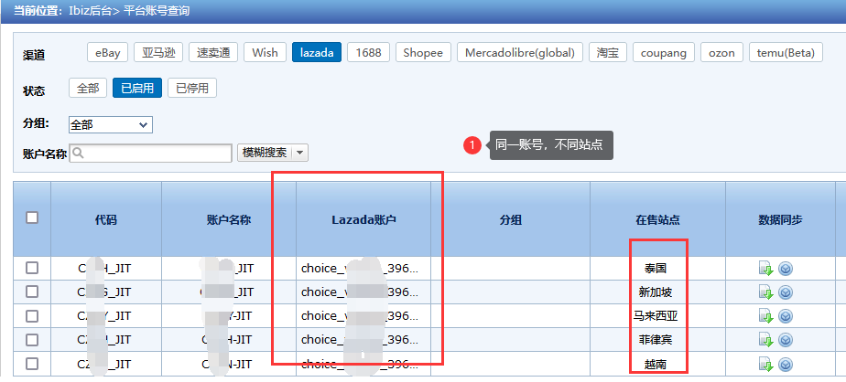Click the 在售站点 column header

point(657,219)
